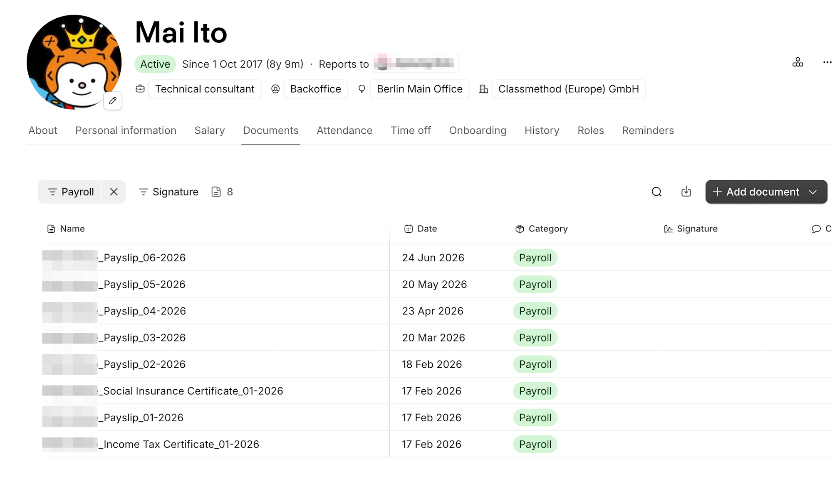Switch to the Salary tab
Screen dimensions: 832x479
[x=210, y=130]
